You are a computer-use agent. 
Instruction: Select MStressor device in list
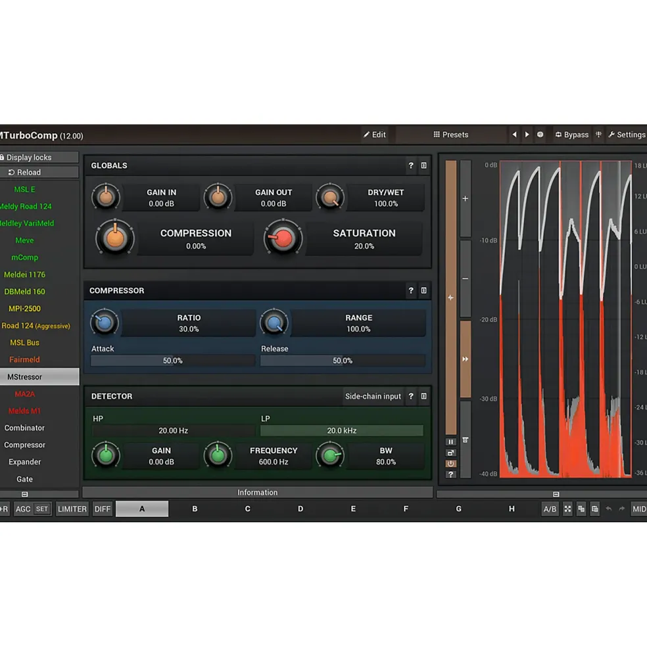tap(39, 377)
